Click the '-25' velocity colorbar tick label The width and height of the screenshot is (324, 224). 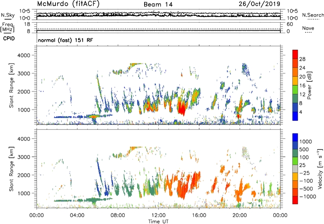[x=305, y=173]
